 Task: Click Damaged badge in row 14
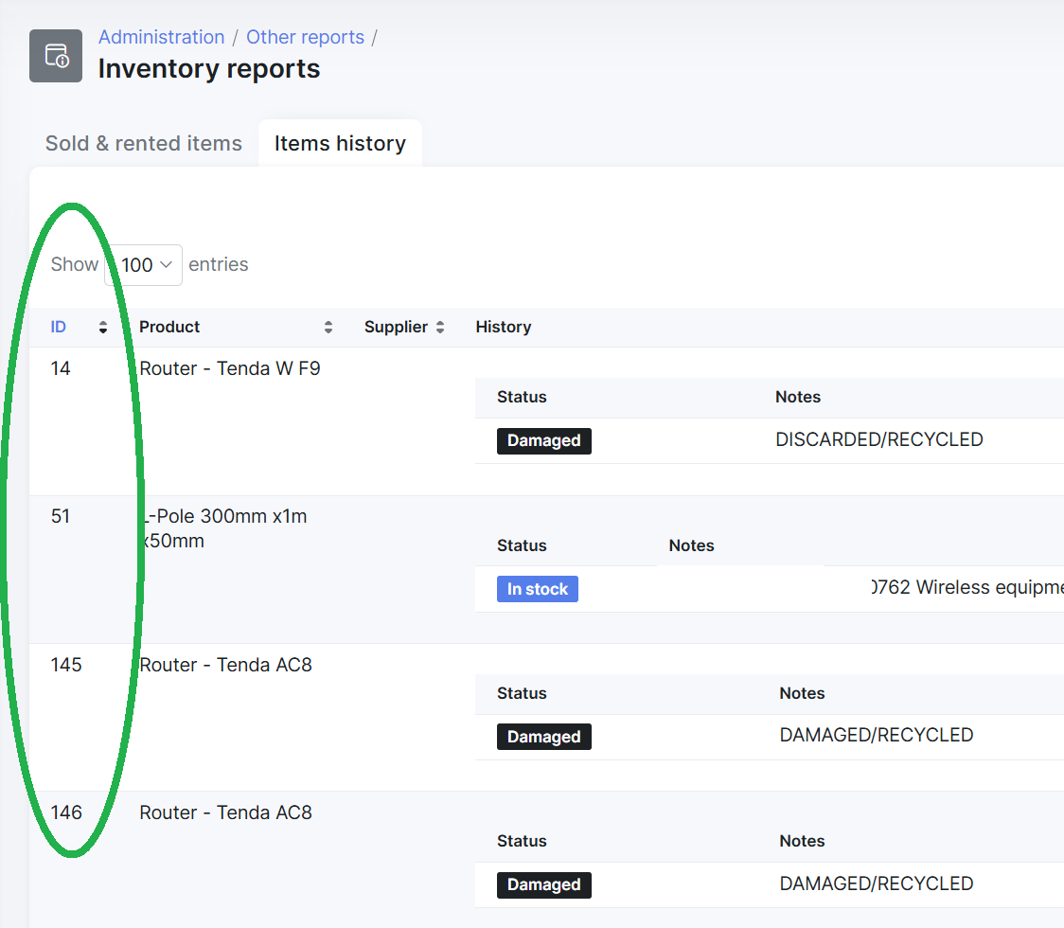click(x=544, y=441)
